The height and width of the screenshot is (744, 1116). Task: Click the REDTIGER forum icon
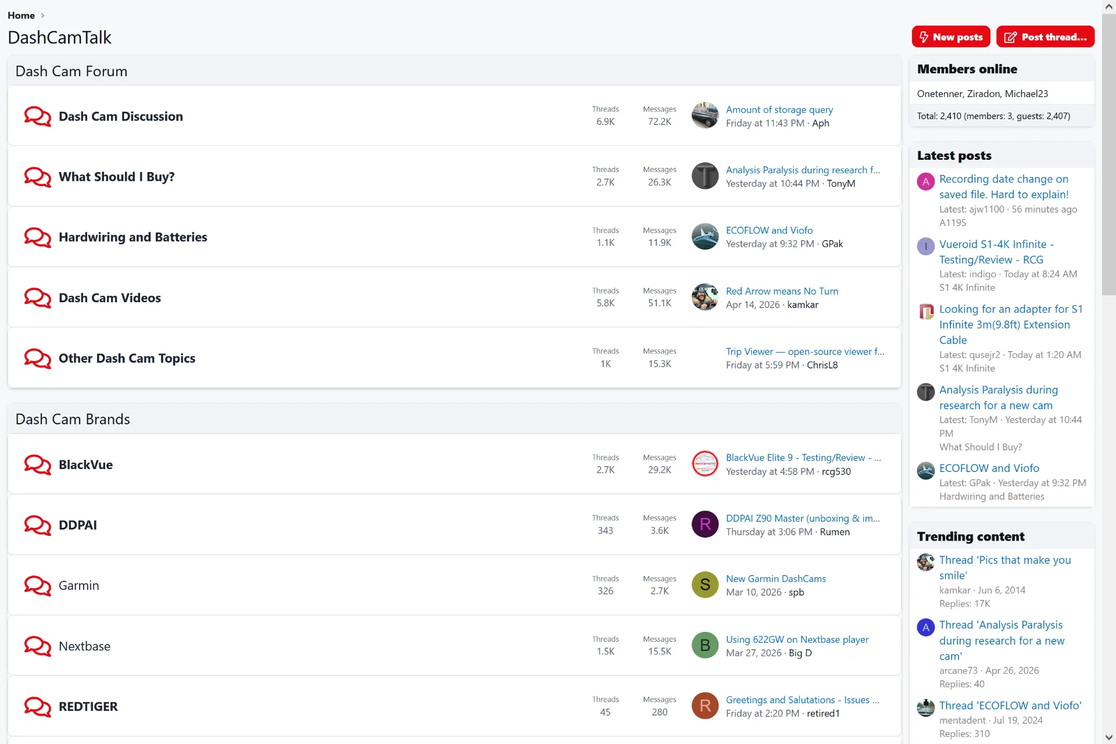click(37, 706)
